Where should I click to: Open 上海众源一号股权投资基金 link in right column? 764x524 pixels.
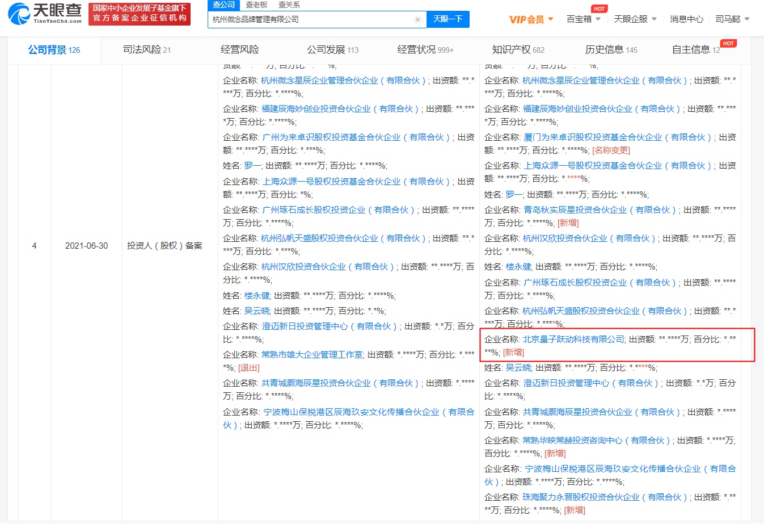[x=618, y=166]
